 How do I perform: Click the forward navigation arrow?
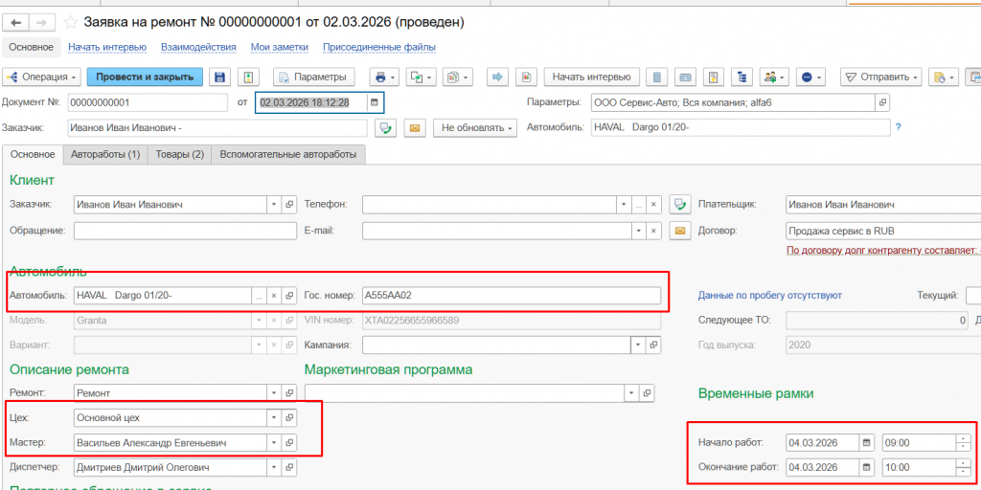(41, 23)
